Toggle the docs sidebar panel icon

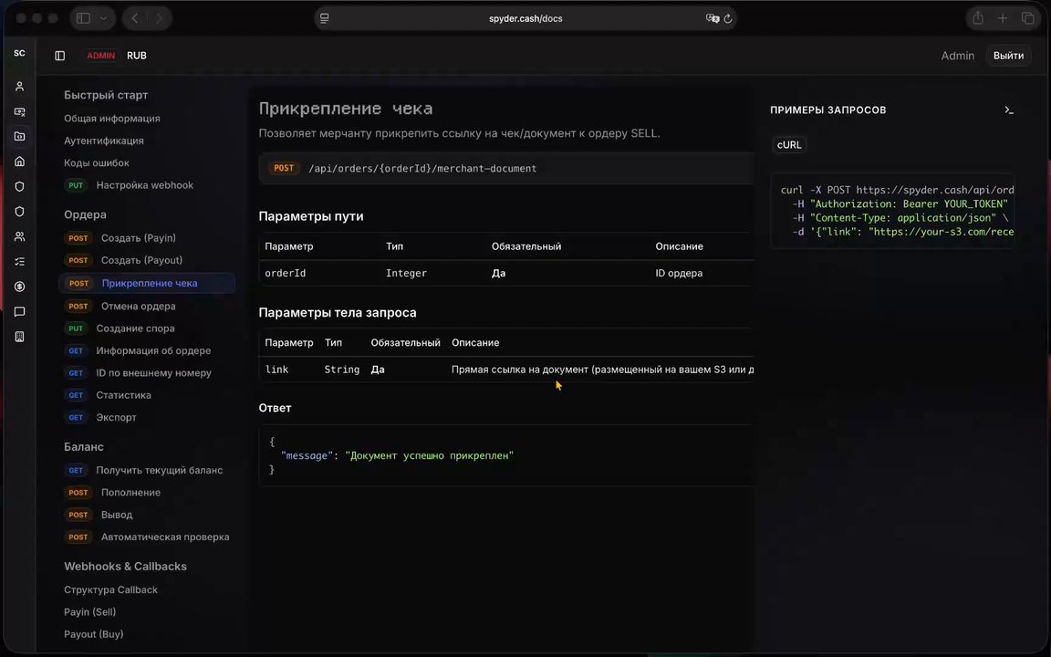point(59,56)
